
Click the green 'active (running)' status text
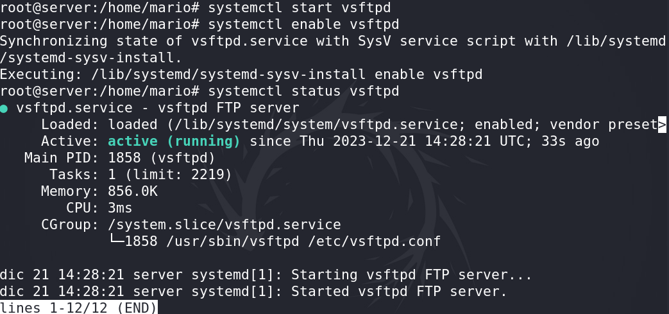coord(174,141)
